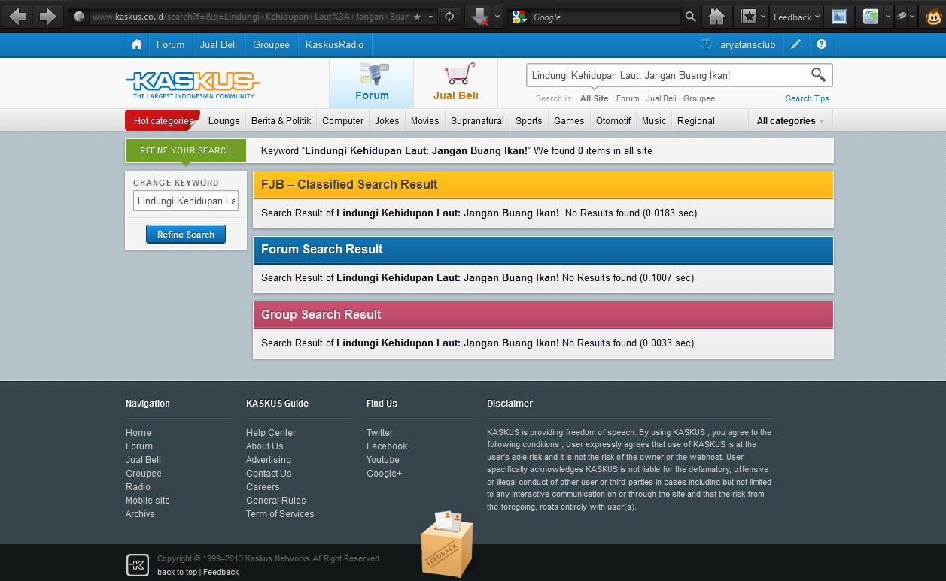Open KaskusRadio in the top blue bar
The height and width of the screenshot is (581, 946).
(334, 44)
